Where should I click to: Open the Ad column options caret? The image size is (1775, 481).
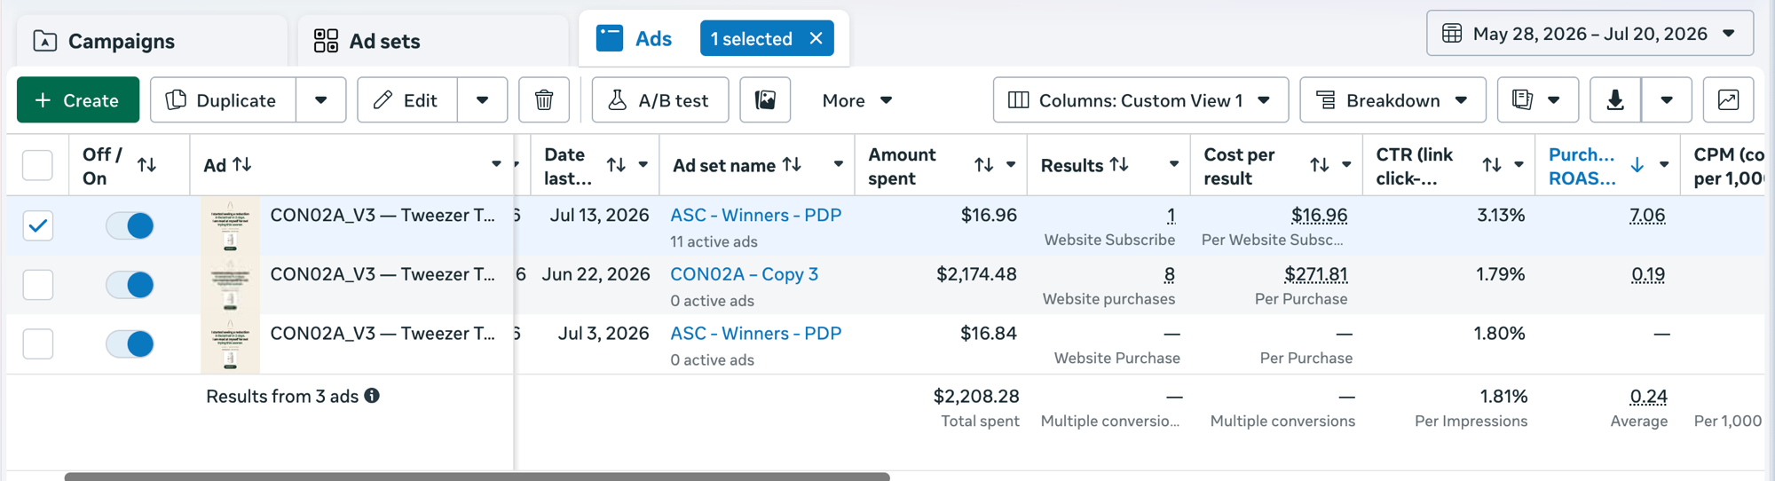pyautogui.click(x=496, y=164)
